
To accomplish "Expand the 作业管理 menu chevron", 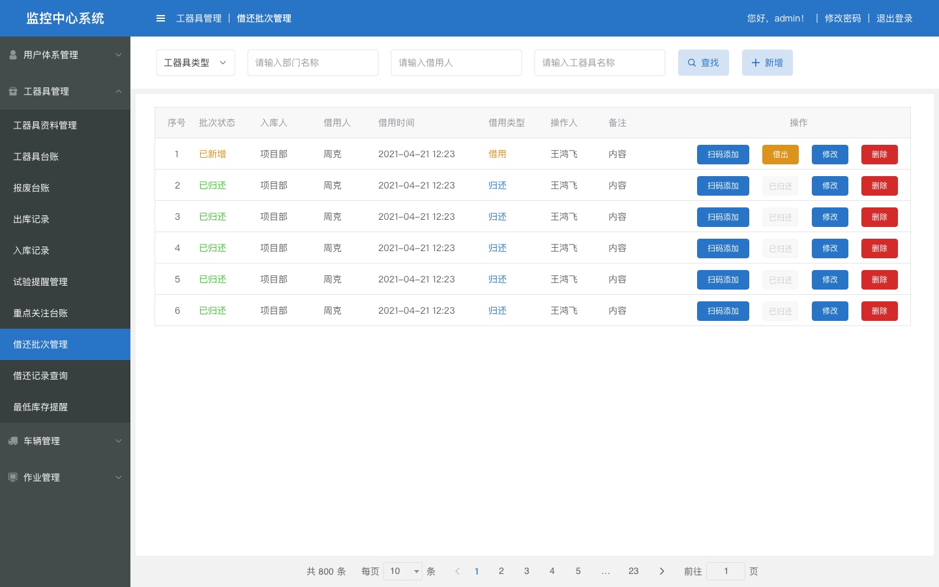I will (119, 477).
